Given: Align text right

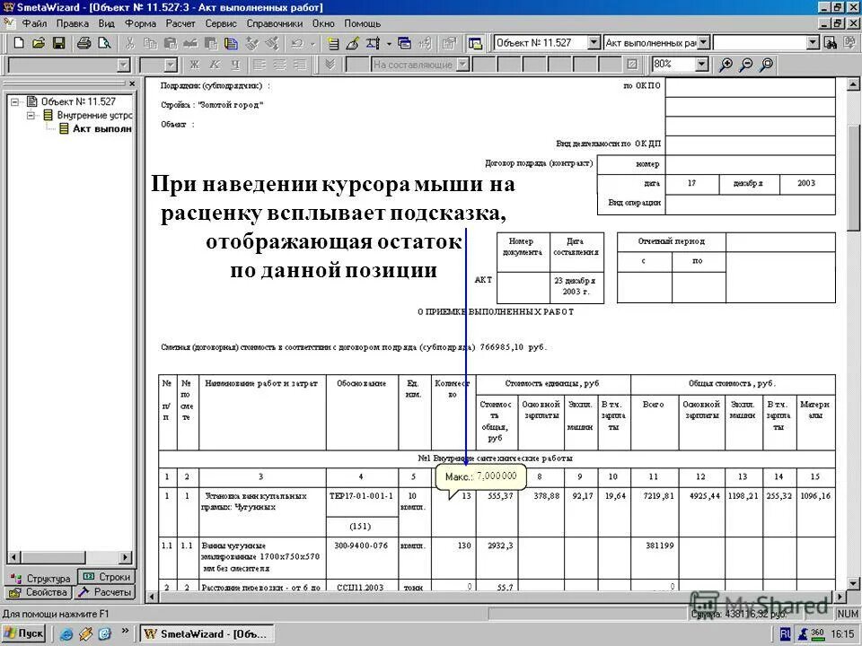Looking at the screenshot, I should pyautogui.click(x=300, y=65).
